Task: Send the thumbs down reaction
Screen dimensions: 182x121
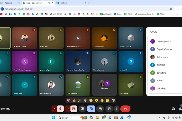Action: [113, 100]
